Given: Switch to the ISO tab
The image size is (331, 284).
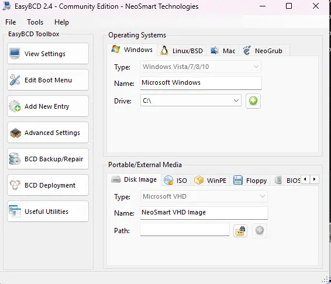Looking at the screenshot, I should (x=175, y=181).
